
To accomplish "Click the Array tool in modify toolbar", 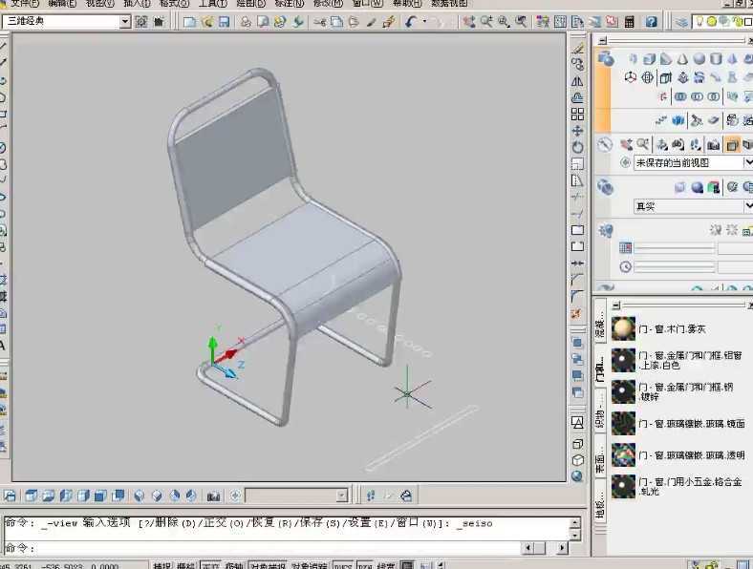I will [577, 115].
